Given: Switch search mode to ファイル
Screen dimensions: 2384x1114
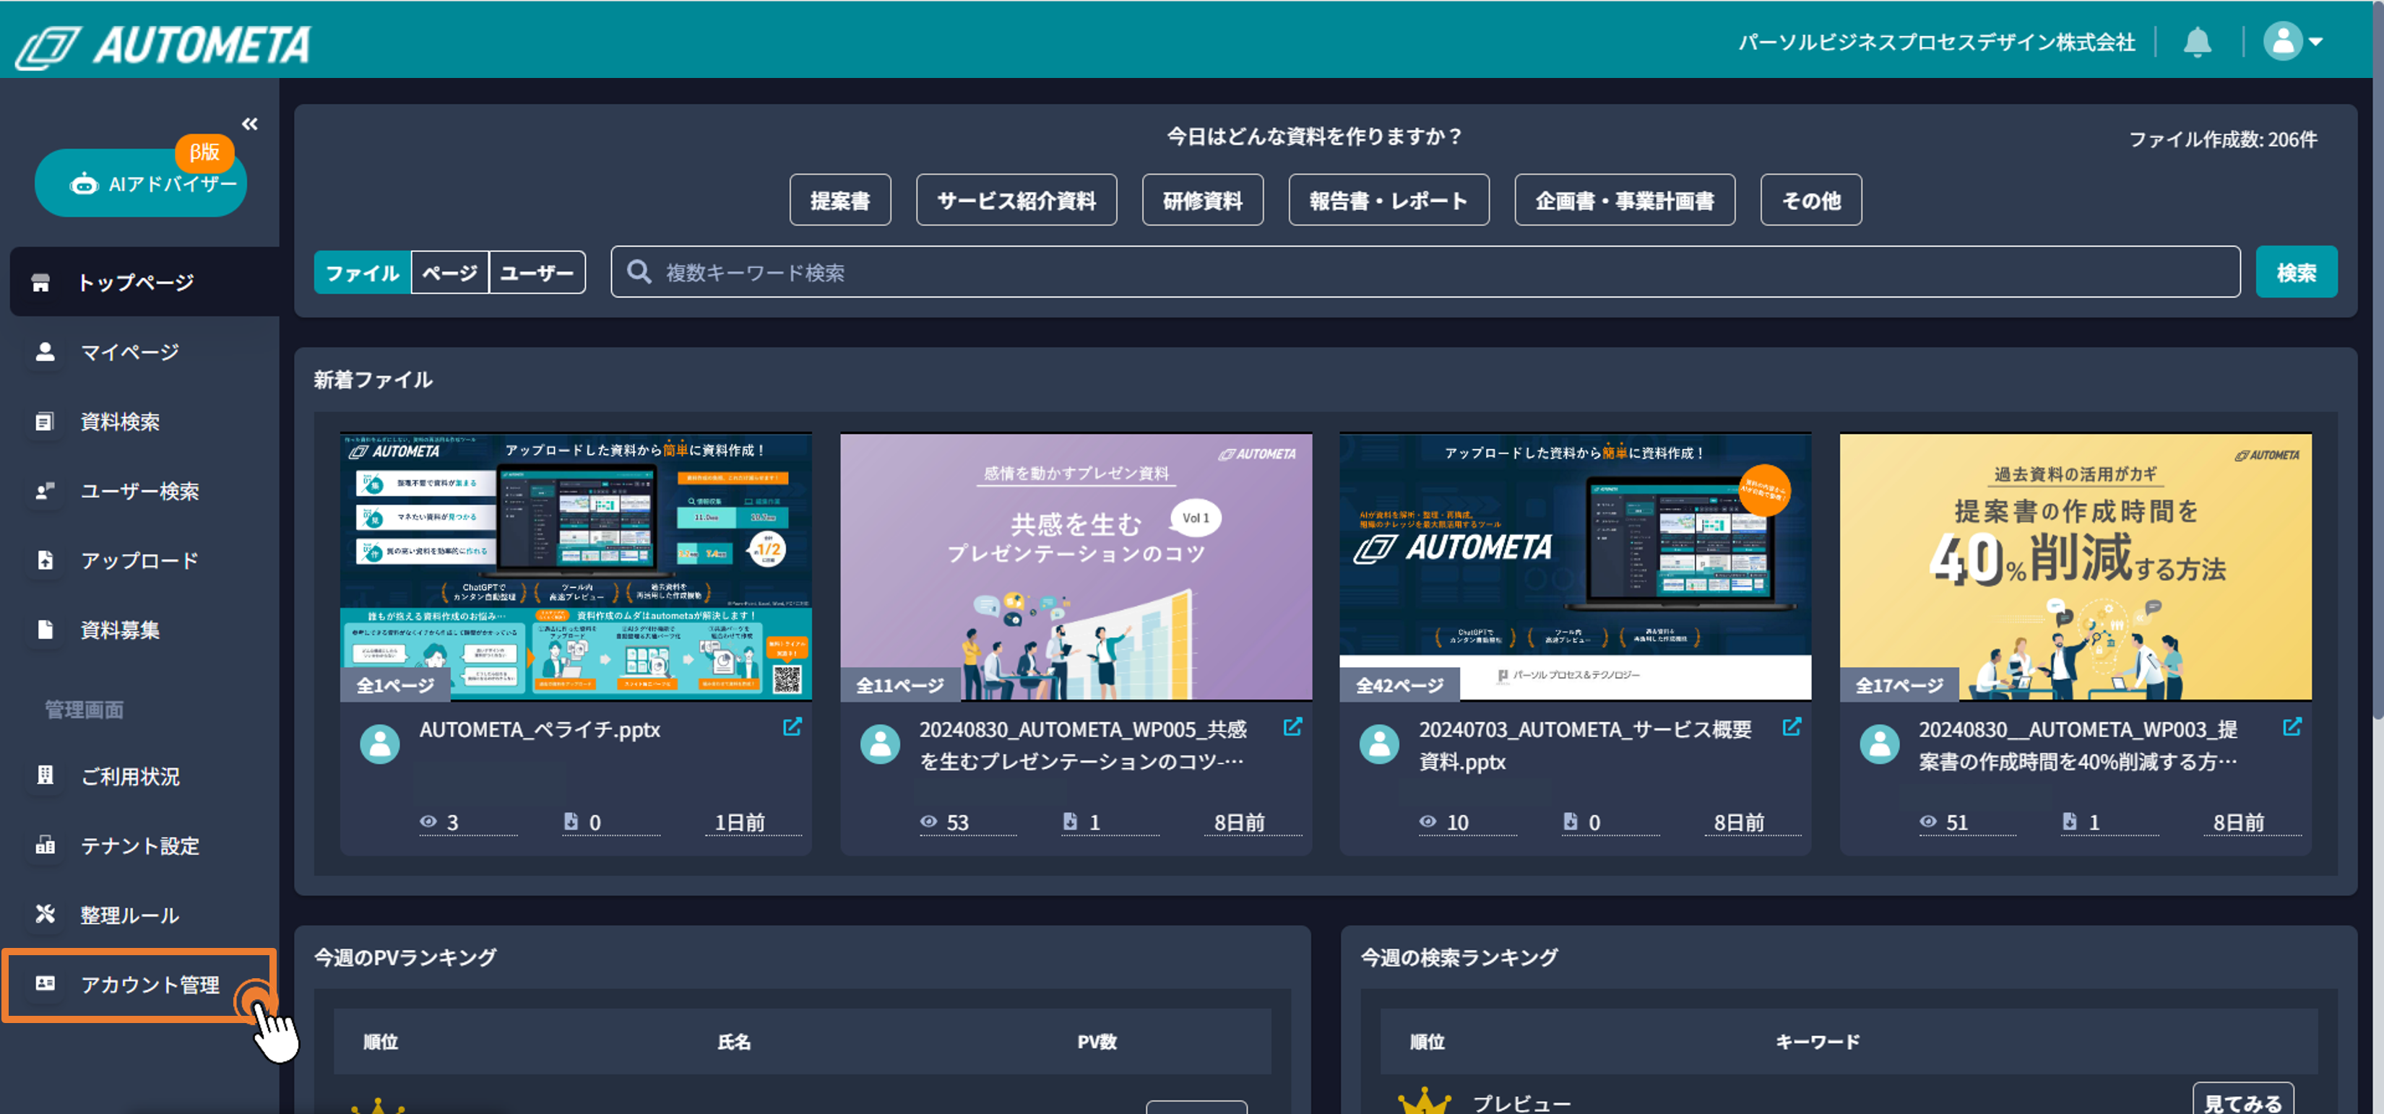Looking at the screenshot, I should pyautogui.click(x=362, y=273).
